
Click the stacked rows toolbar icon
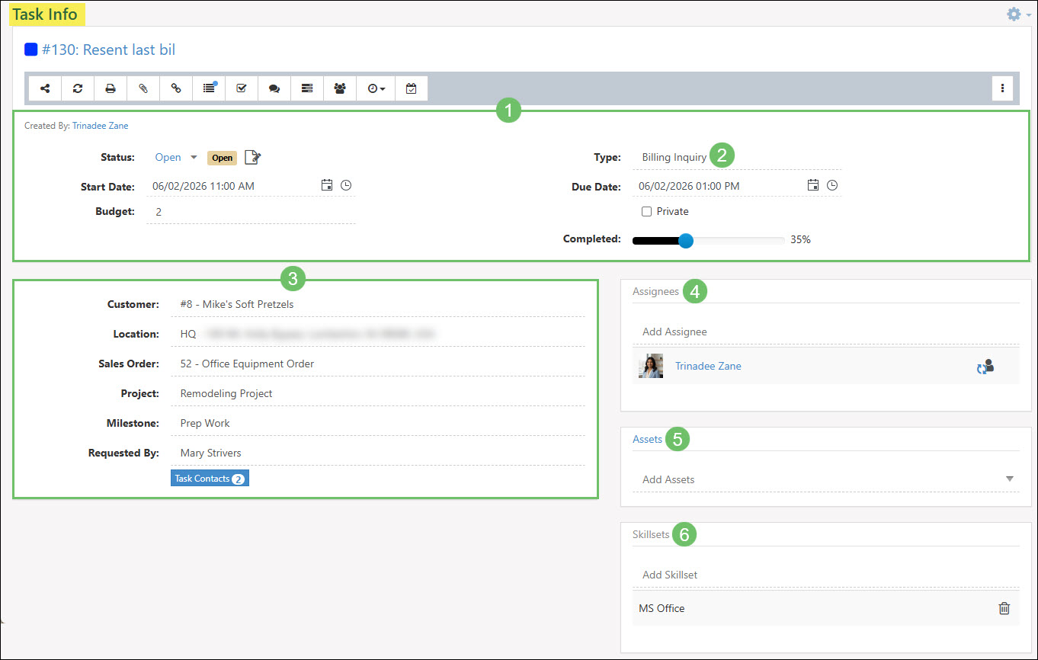point(307,88)
